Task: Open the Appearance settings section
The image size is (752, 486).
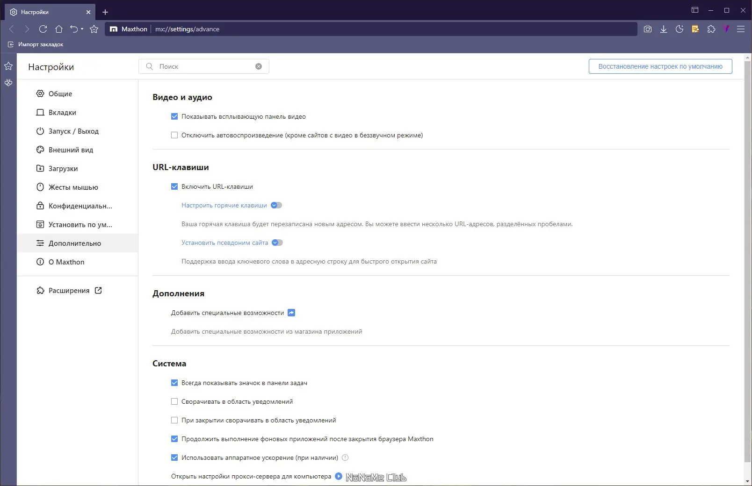Action: [x=78, y=150]
